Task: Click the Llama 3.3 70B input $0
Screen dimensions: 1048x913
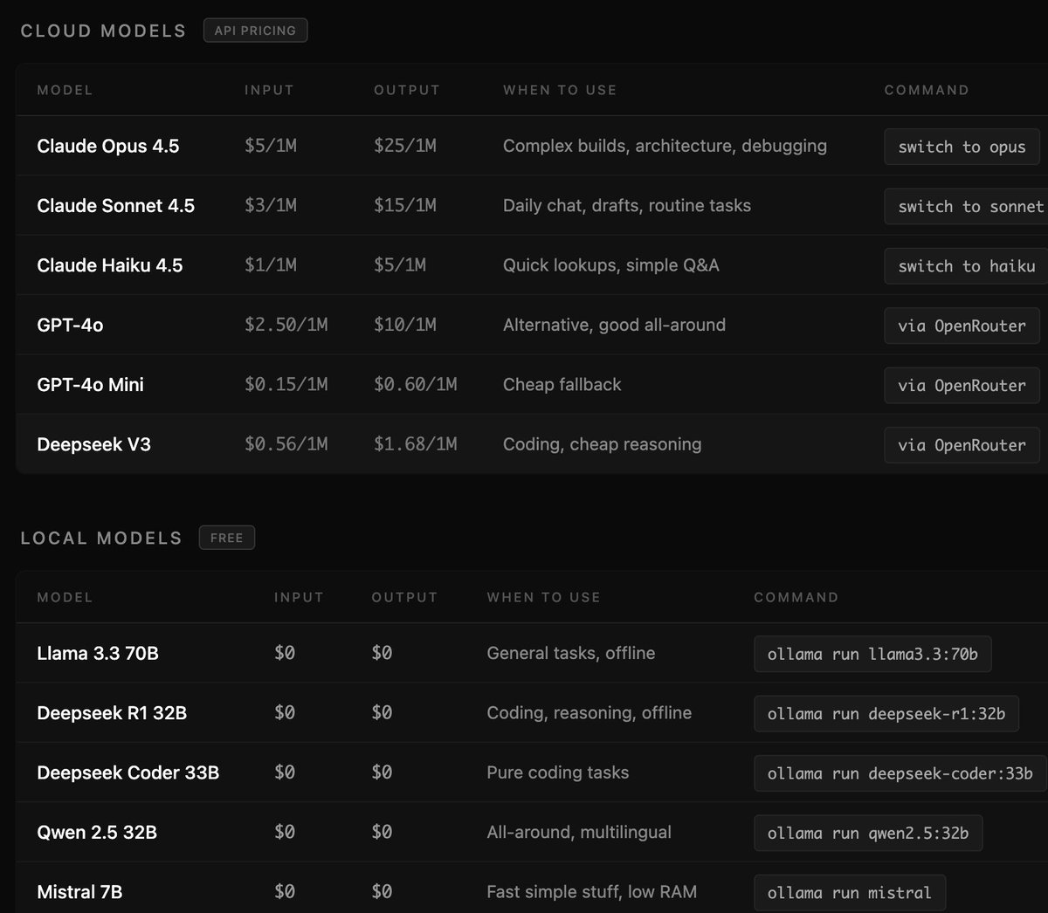Action: pyautogui.click(x=285, y=653)
